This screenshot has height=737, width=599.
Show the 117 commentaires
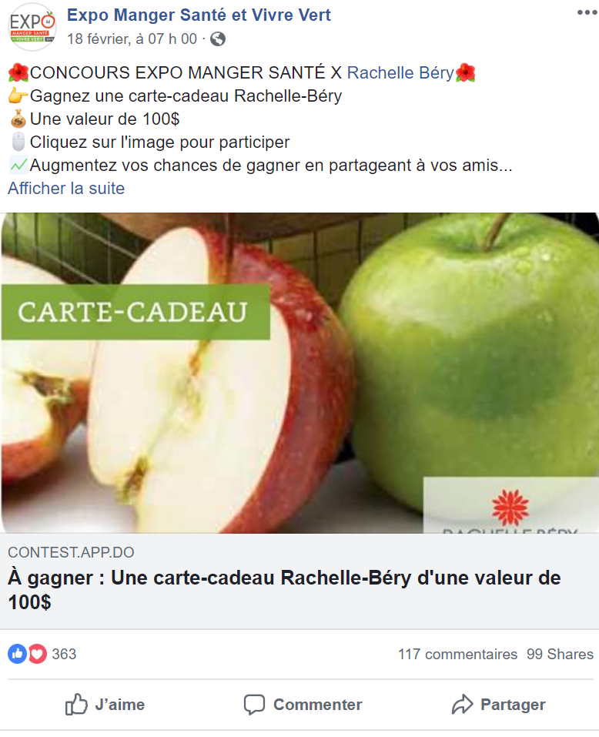point(457,655)
